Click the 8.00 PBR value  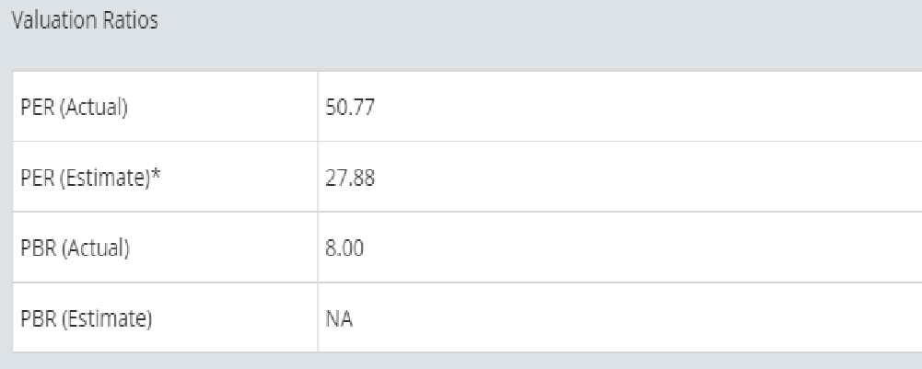345,248
